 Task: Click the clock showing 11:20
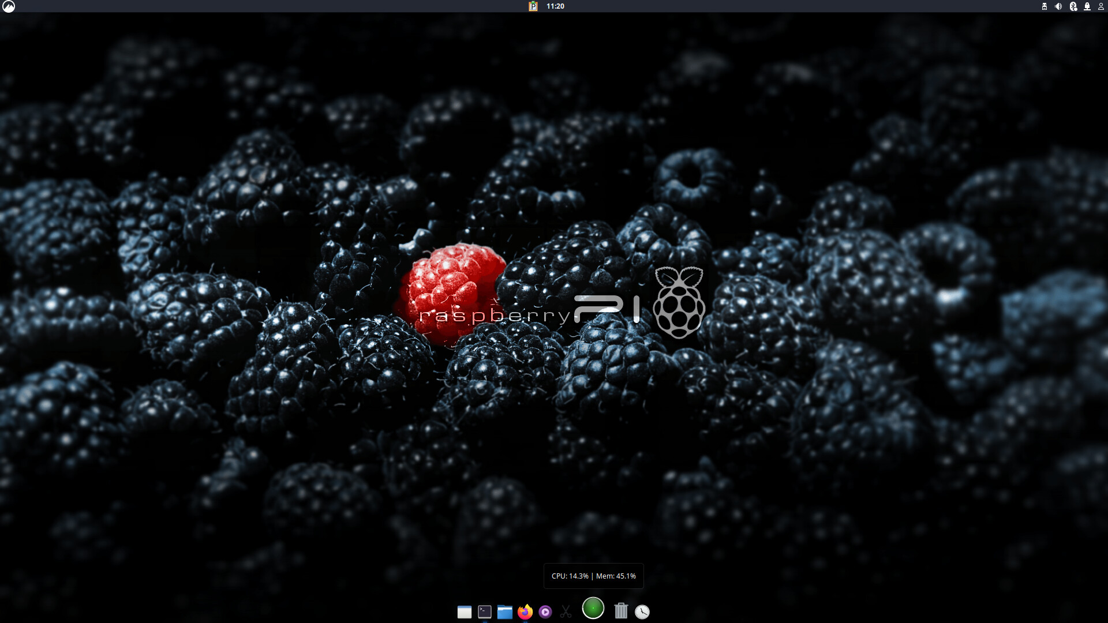pos(555,6)
